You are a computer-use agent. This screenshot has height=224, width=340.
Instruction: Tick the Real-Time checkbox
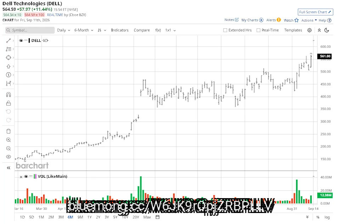(x=258, y=30)
